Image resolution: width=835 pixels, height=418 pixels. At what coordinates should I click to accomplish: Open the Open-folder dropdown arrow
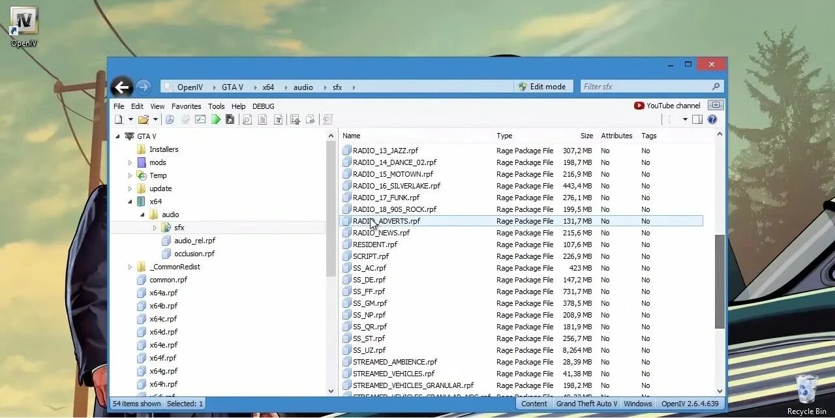155,119
